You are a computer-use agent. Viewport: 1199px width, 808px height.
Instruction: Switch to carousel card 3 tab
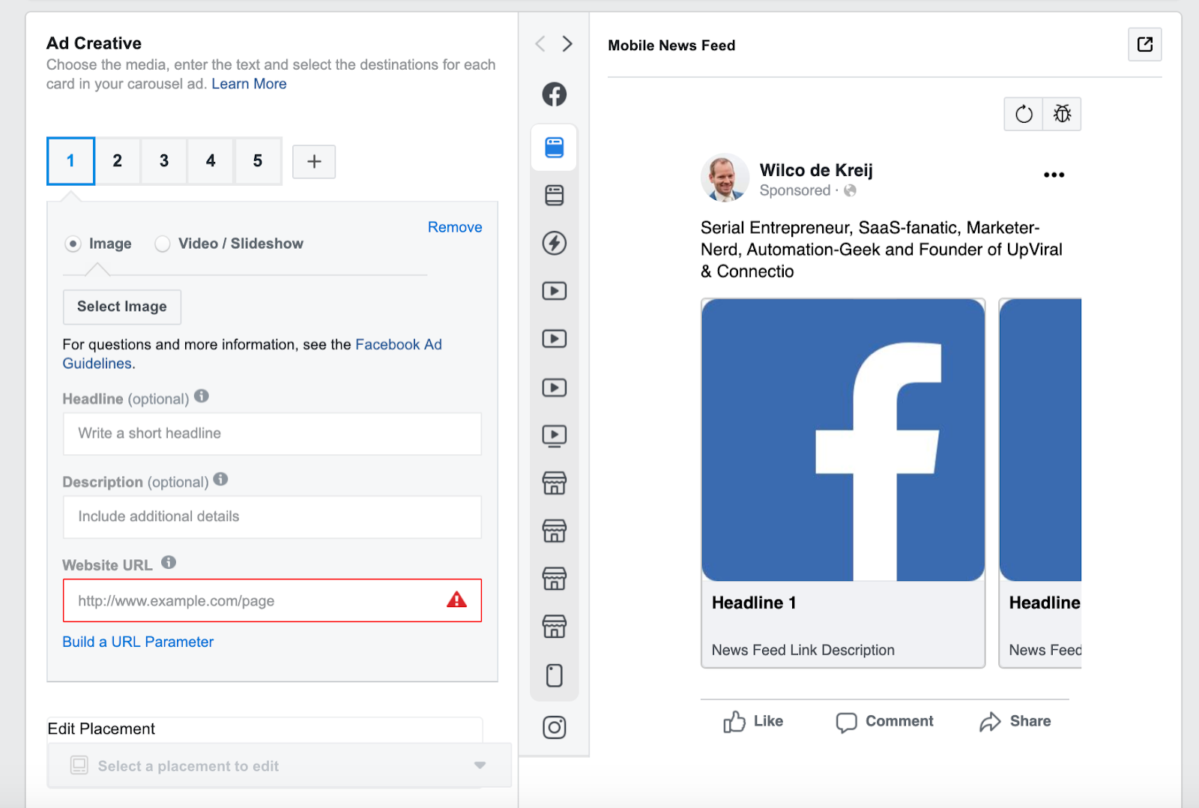[x=164, y=160]
